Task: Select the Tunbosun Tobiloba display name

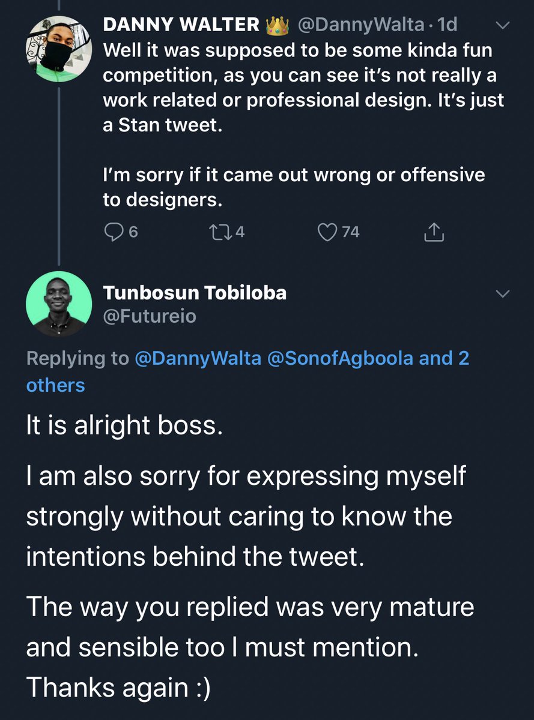Action: tap(195, 293)
